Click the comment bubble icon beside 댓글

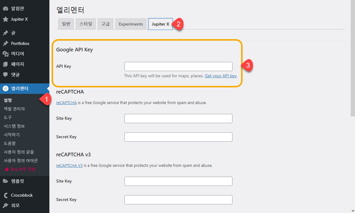(6, 75)
